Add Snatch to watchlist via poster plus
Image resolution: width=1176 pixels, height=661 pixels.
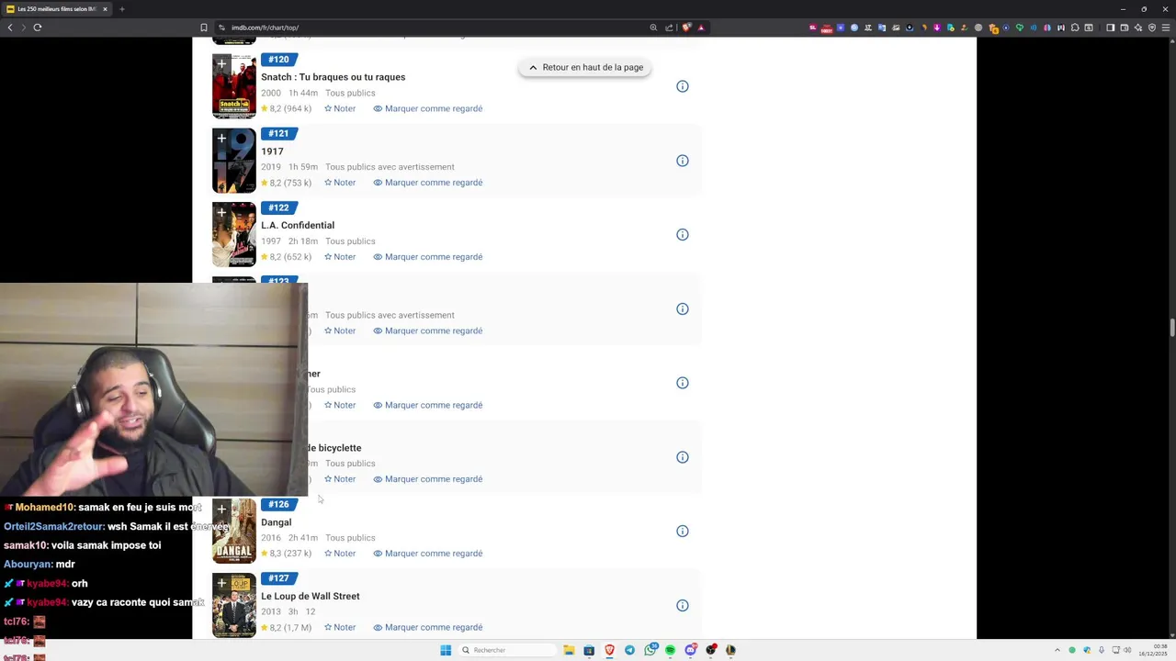[221, 64]
